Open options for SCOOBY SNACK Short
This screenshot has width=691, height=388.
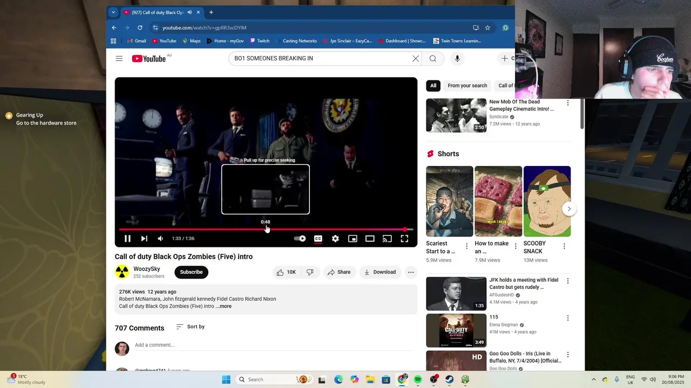564,246
